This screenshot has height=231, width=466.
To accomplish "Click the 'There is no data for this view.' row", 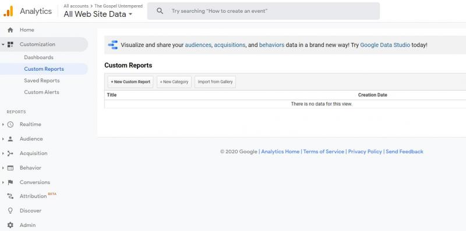I will coord(285,104).
